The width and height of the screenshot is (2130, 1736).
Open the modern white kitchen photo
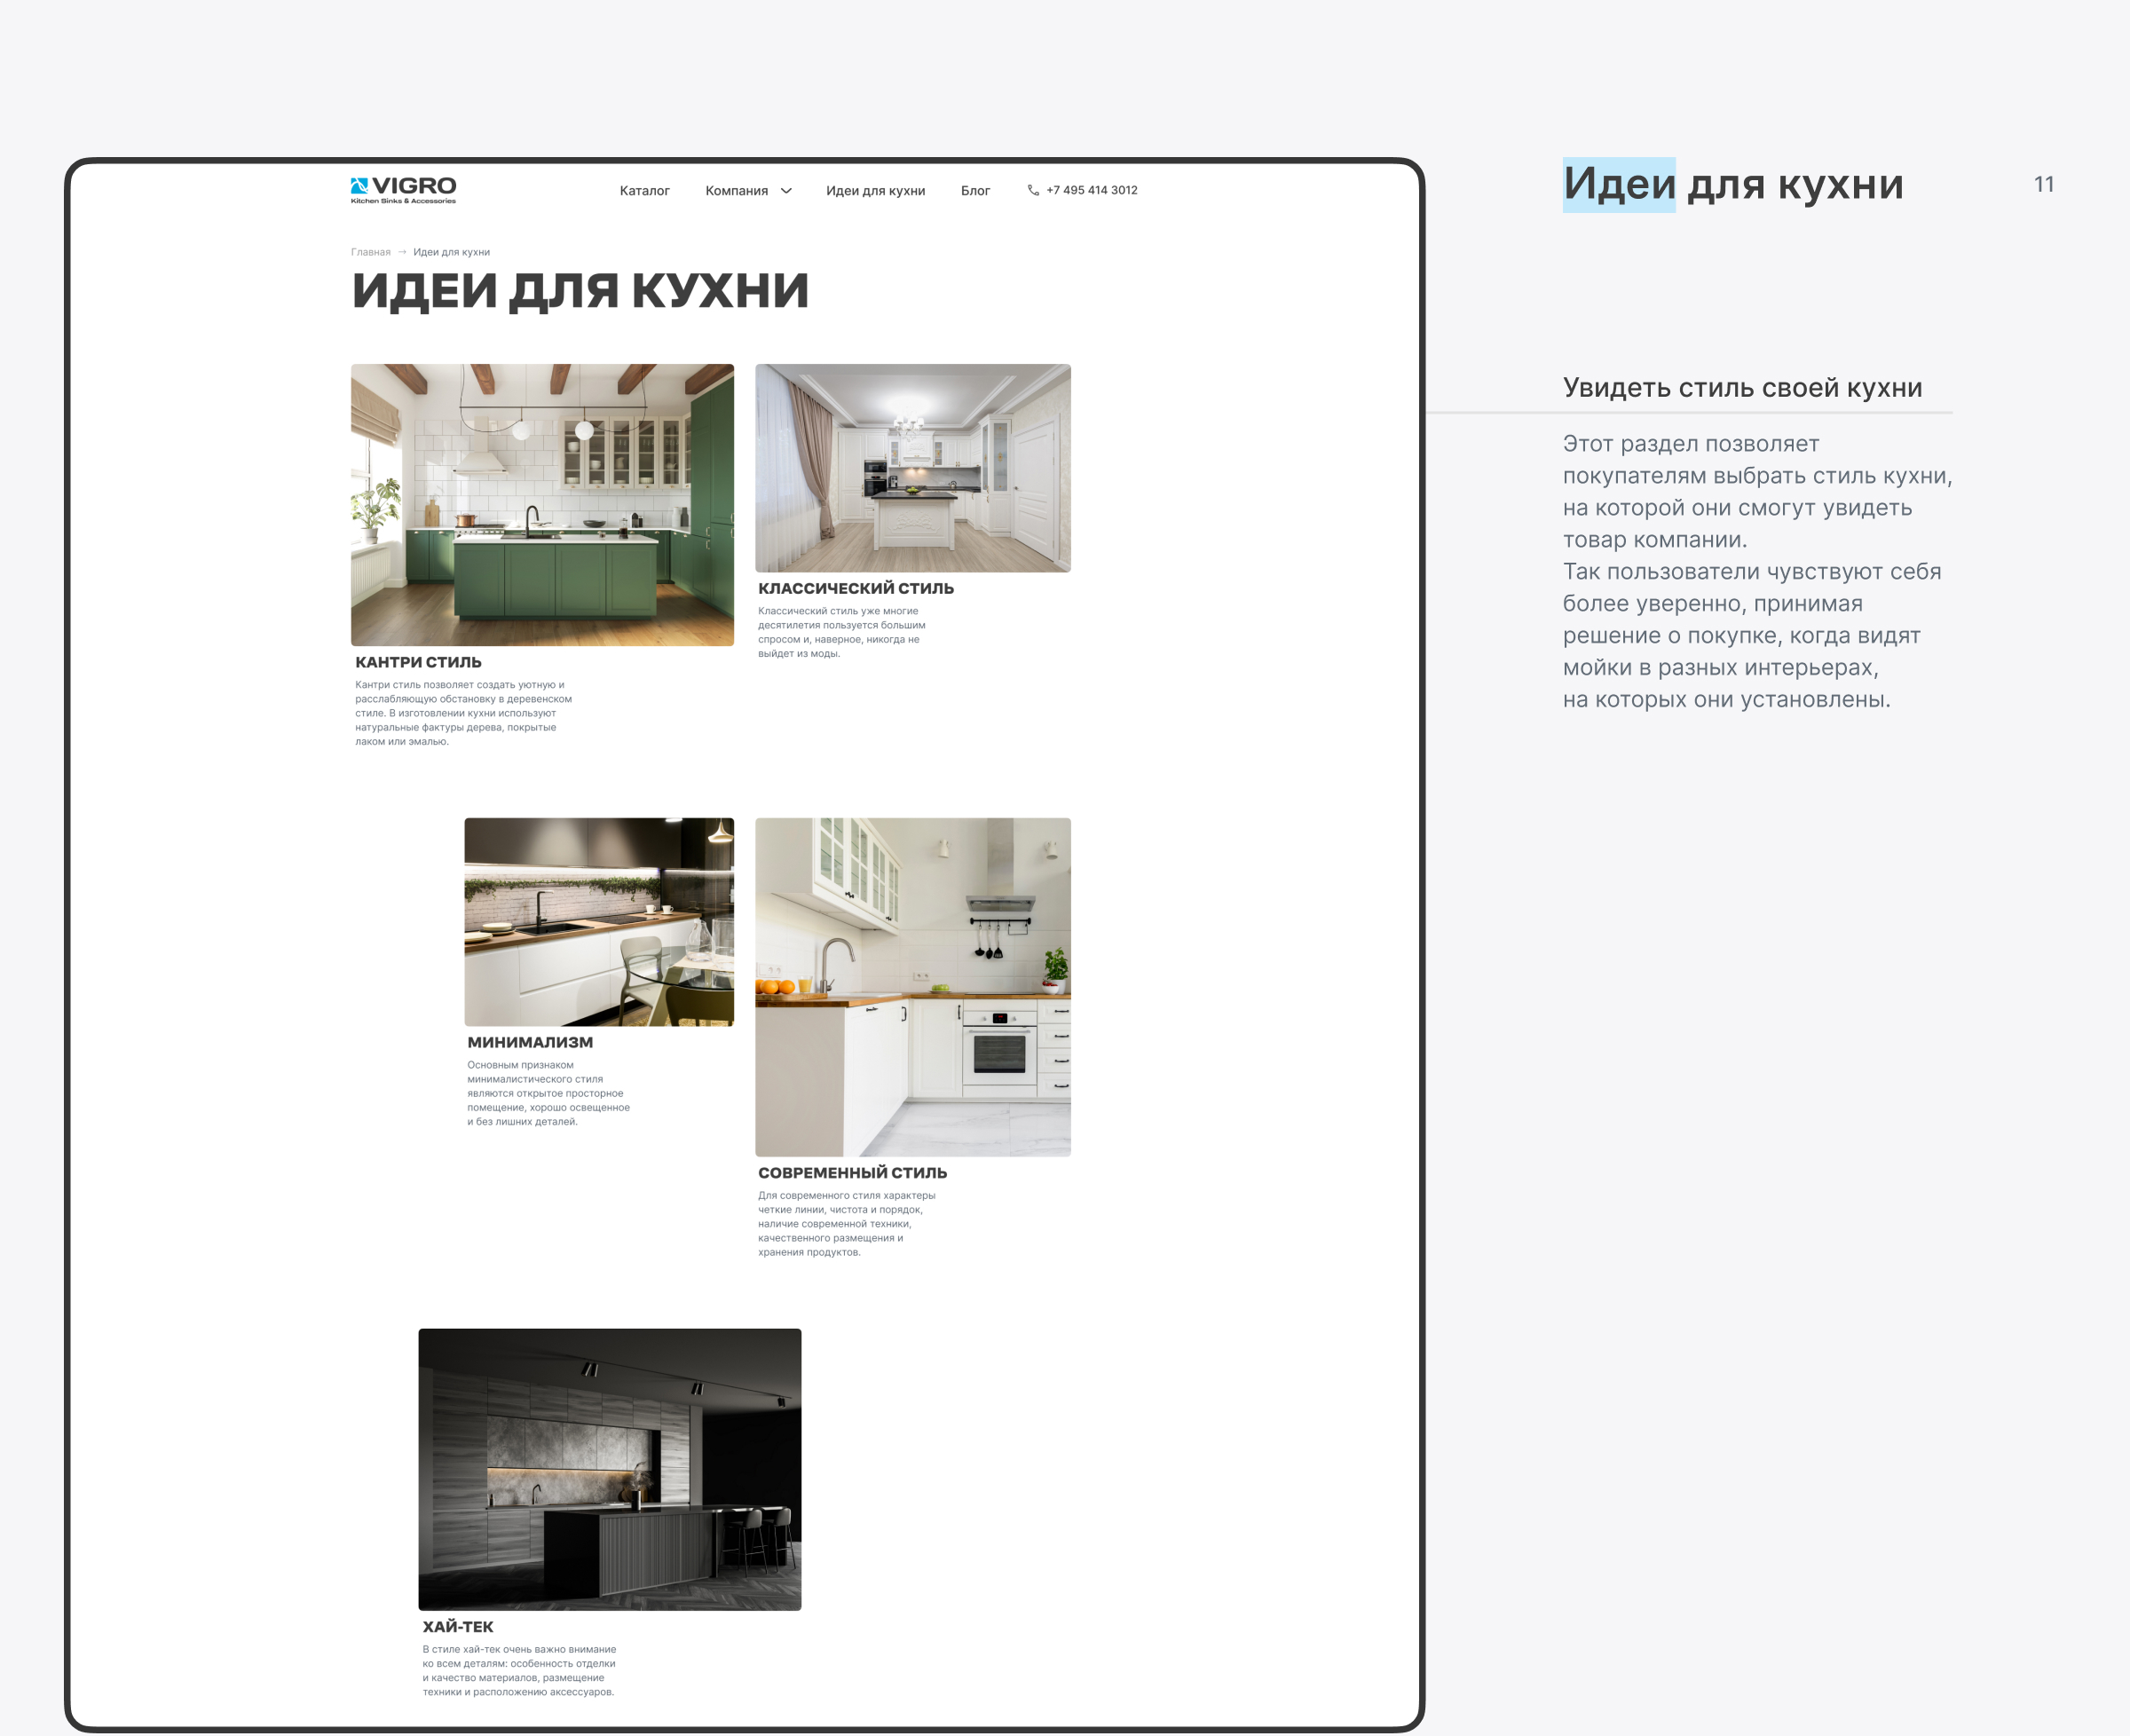[x=912, y=986]
